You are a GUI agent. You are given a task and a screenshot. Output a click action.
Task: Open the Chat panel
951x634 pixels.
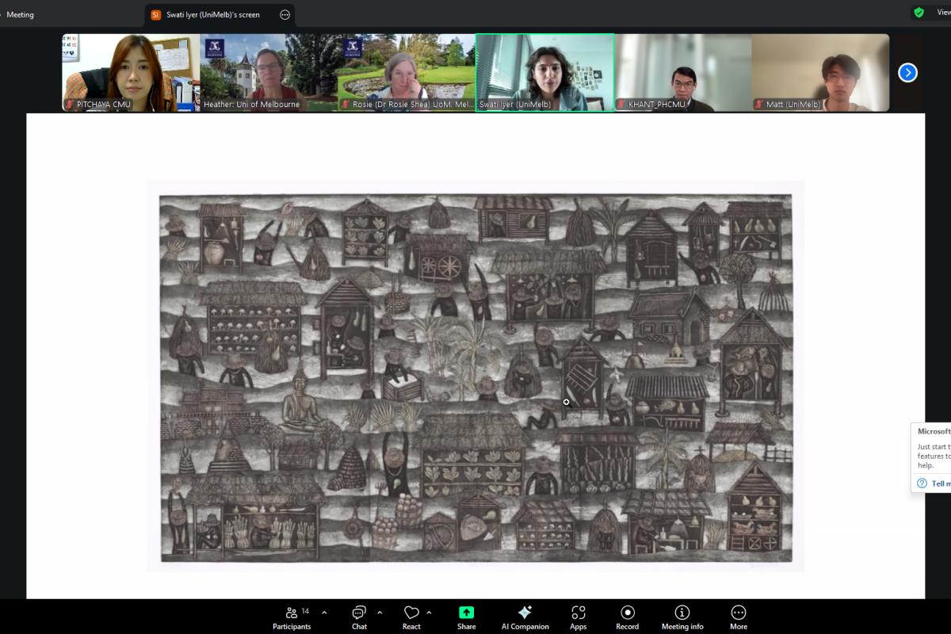tap(359, 617)
